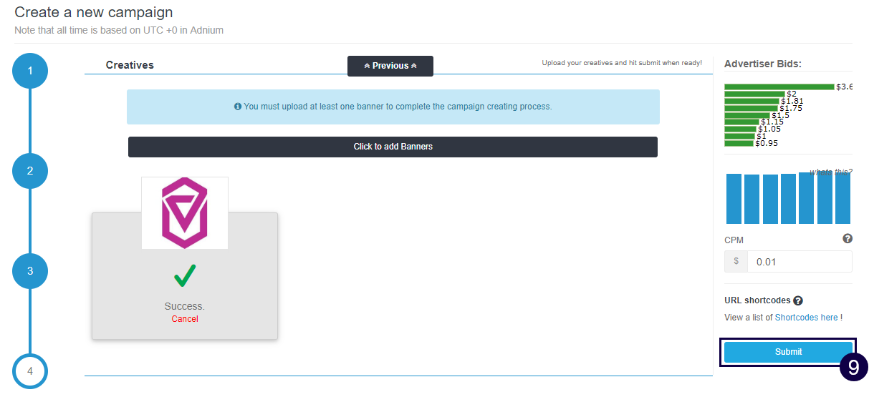Click the top $3.6 advertiser bid bar

click(779, 87)
